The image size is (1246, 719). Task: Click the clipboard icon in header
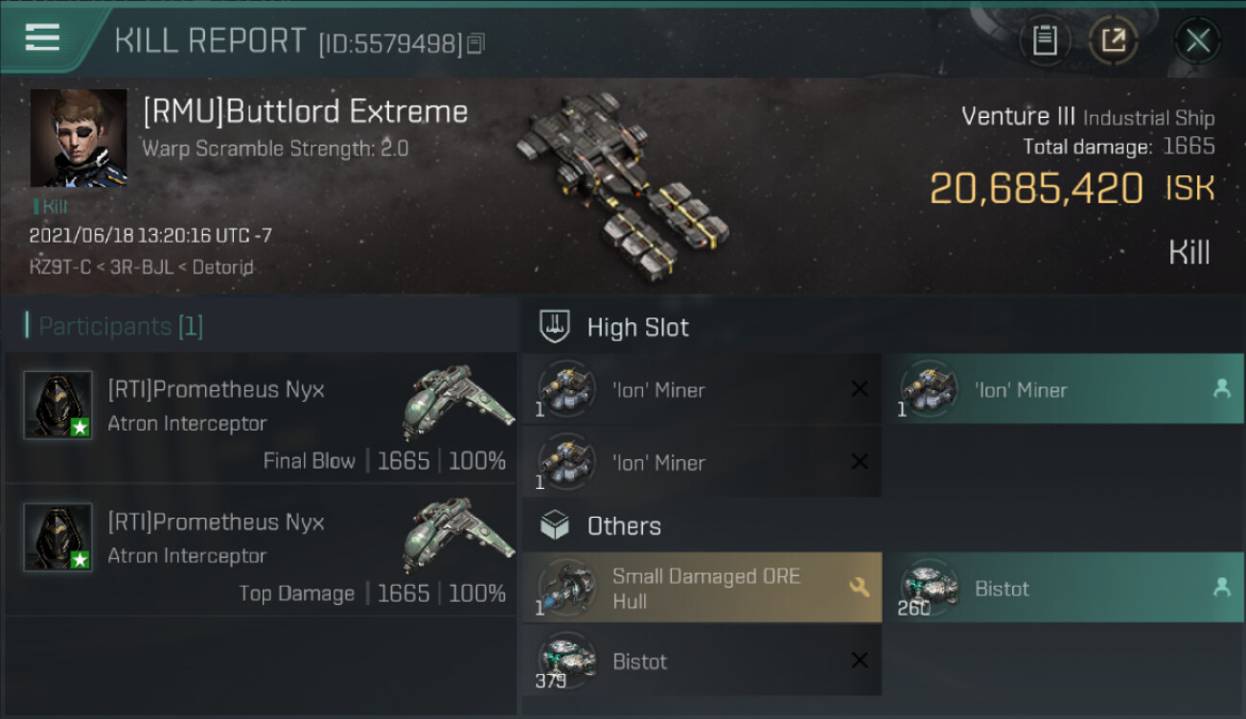1045,40
